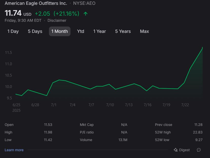The height and width of the screenshot is (158, 210).
Task: Click the Digest button label
Action: click(x=184, y=150)
